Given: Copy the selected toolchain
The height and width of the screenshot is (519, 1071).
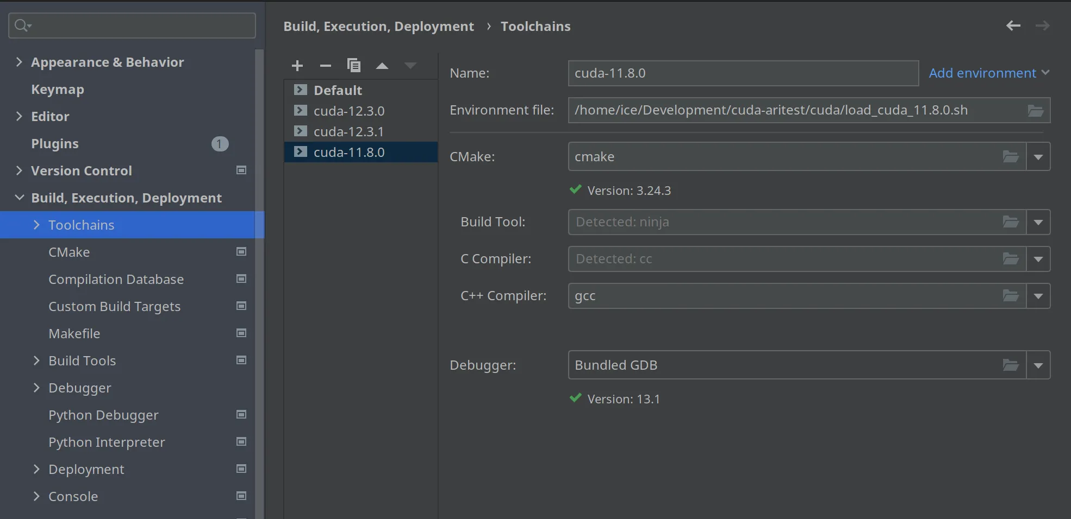Looking at the screenshot, I should tap(354, 66).
